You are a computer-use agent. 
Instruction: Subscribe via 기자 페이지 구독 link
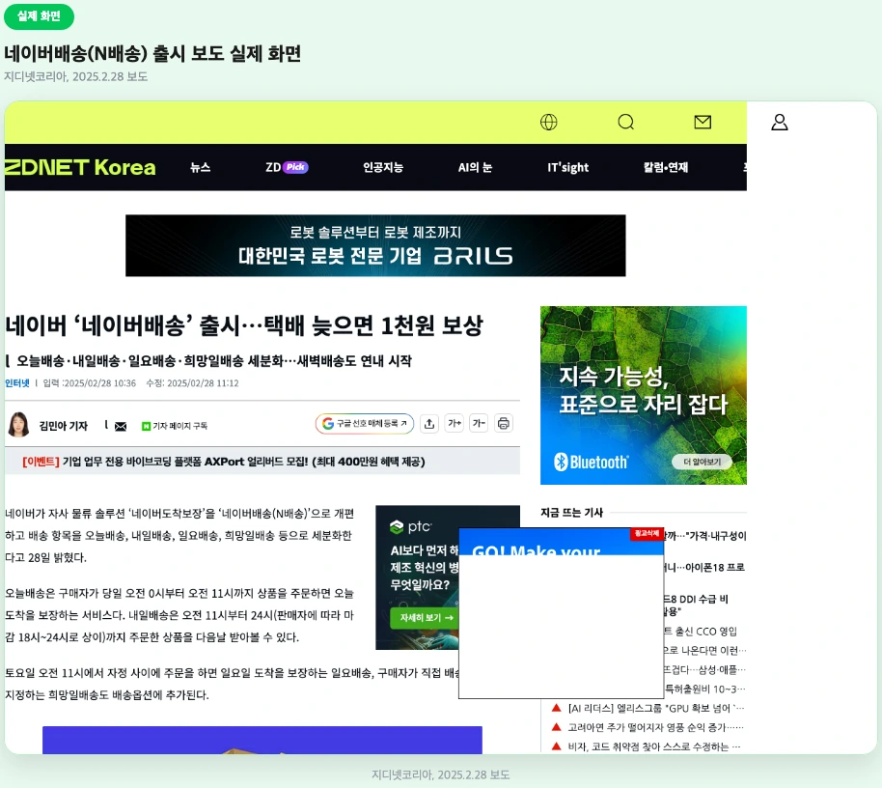tap(175, 426)
